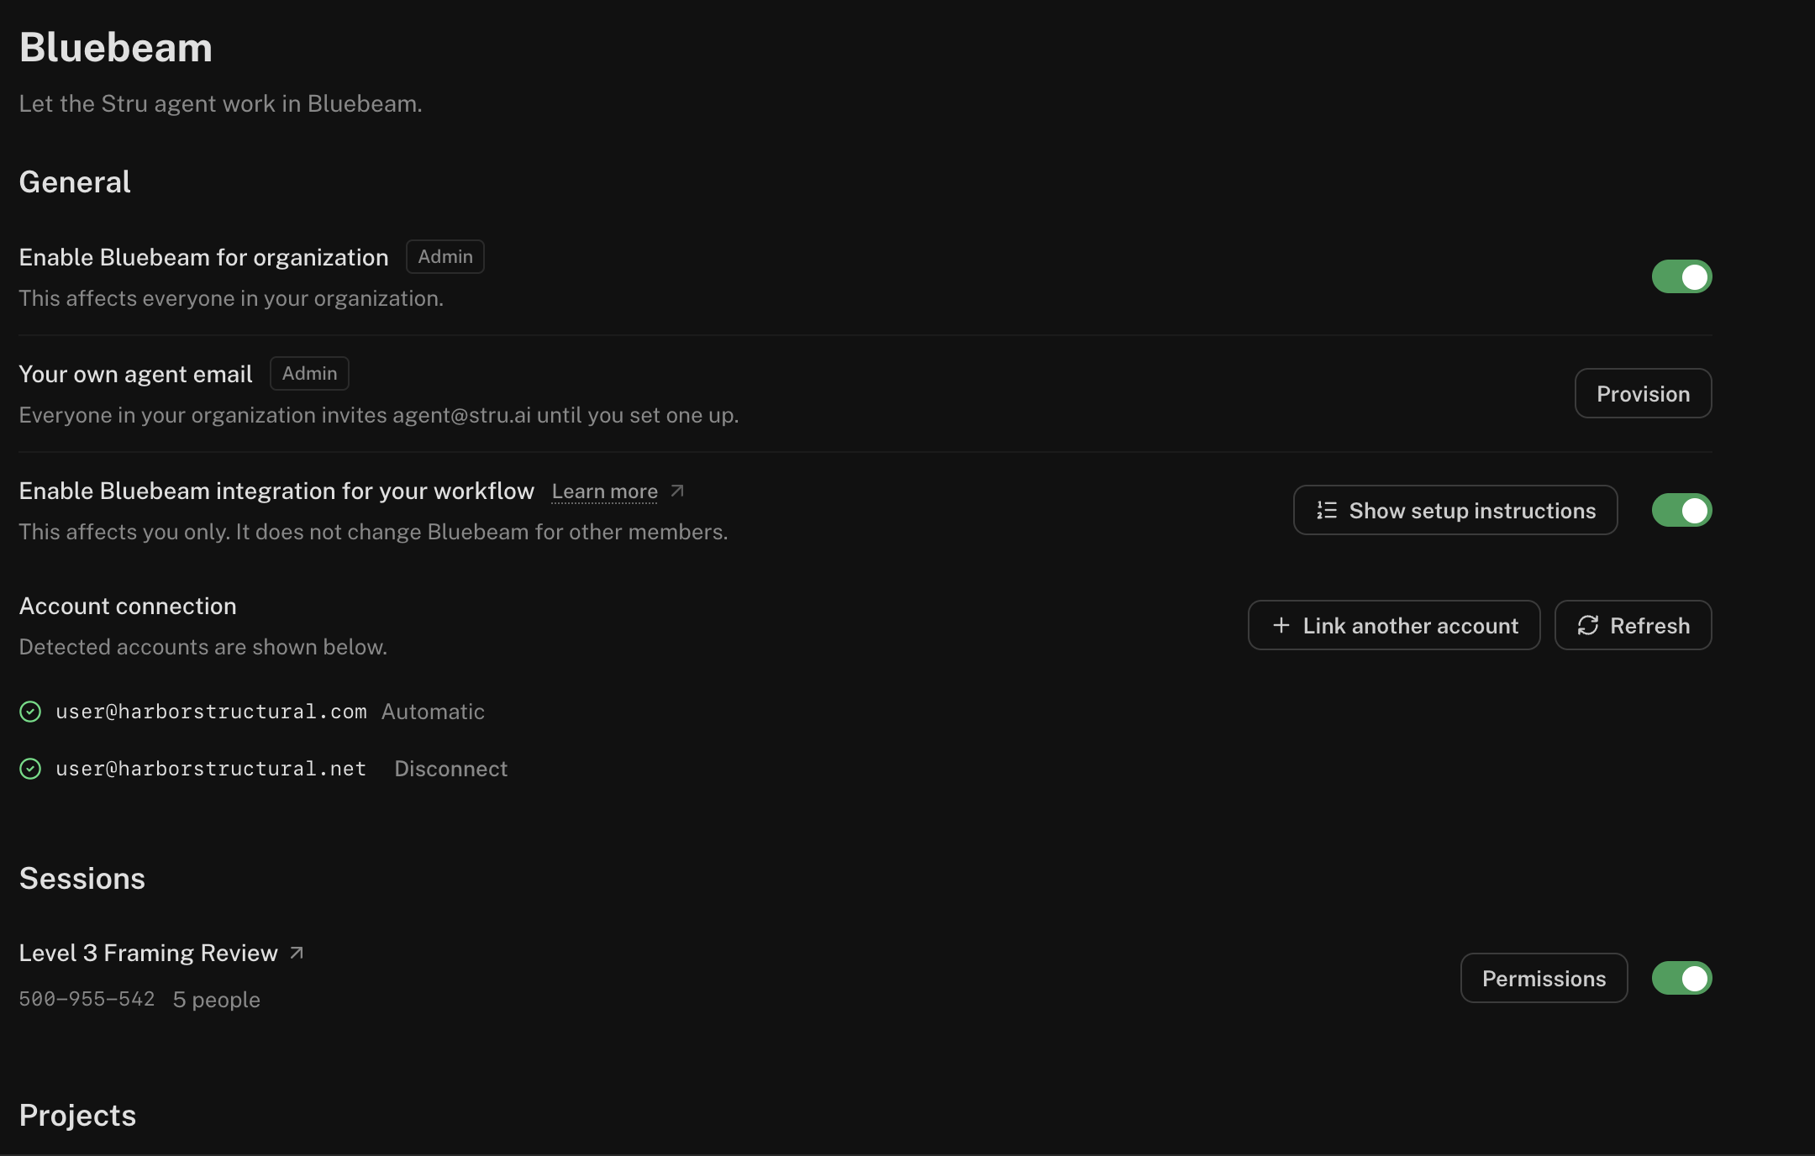Click the Bluebeam page title
The height and width of the screenshot is (1156, 1815).
click(116, 47)
